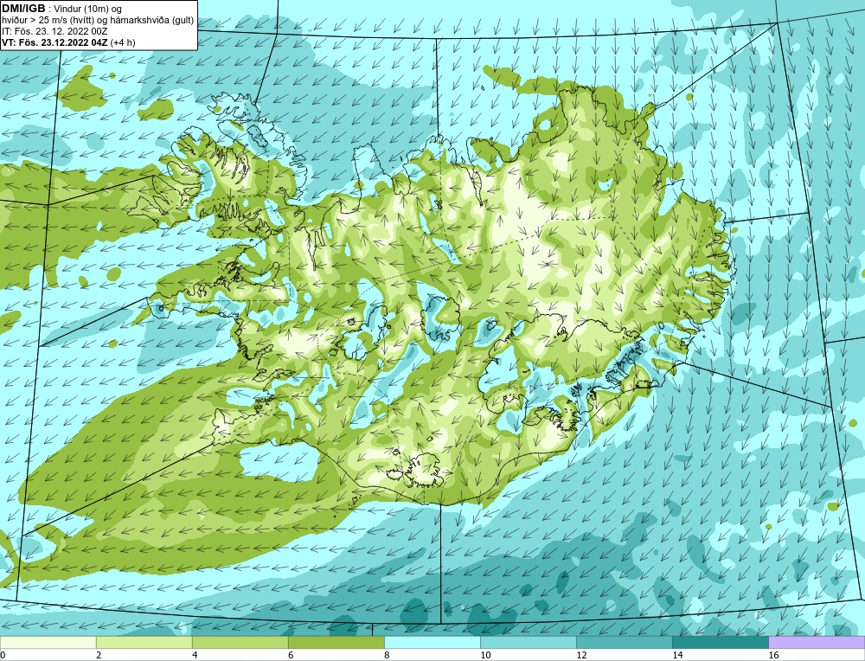
Task: Click the legend value label 10
Action: coord(485,655)
